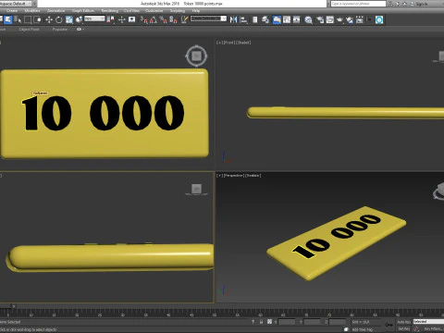The image size is (444, 333).
Task: Toggle the Selection Lock icon
Action: pos(261,322)
